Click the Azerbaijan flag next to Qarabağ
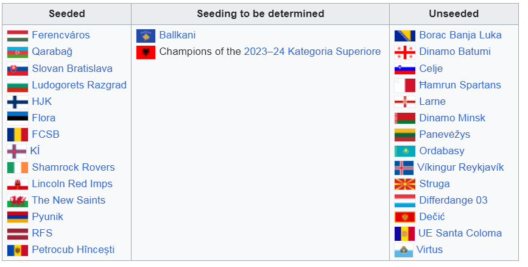 pyautogui.click(x=18, y=52)
